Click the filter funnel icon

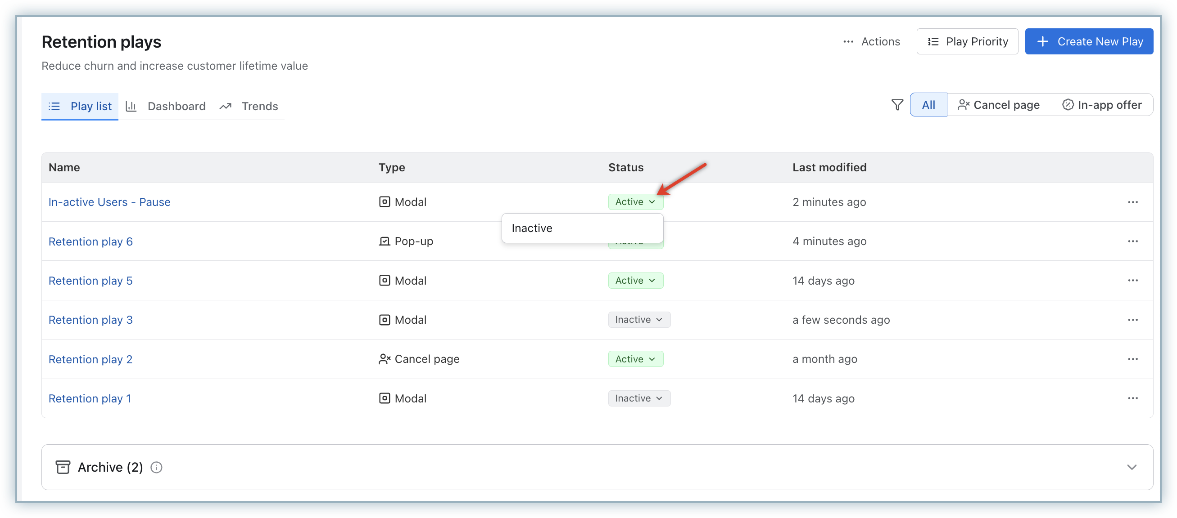pos(897,105)
